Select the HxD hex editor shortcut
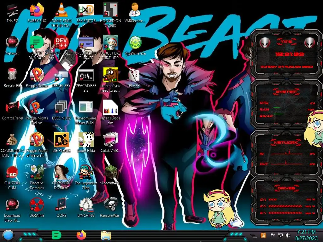 [86, 13]
